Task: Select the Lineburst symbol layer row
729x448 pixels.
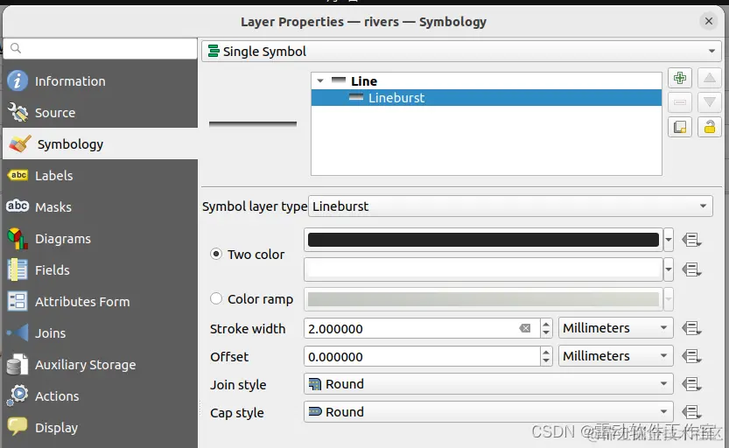Action: tap(487, 98)
